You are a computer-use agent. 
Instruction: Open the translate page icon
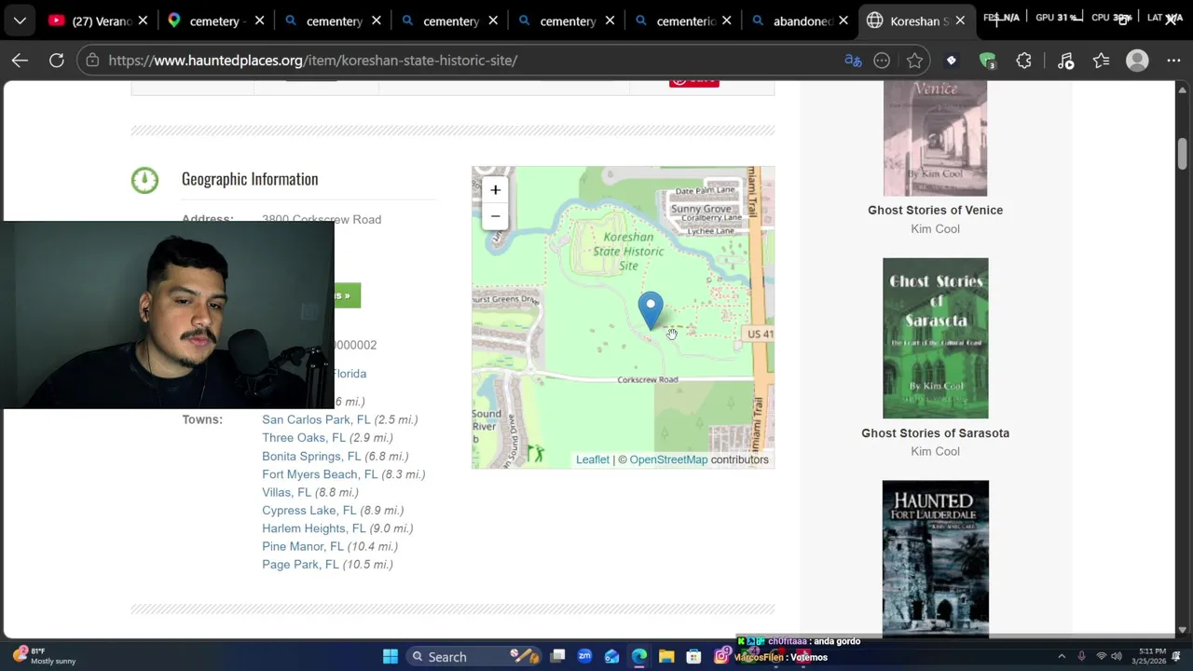(x=853, y=61)
